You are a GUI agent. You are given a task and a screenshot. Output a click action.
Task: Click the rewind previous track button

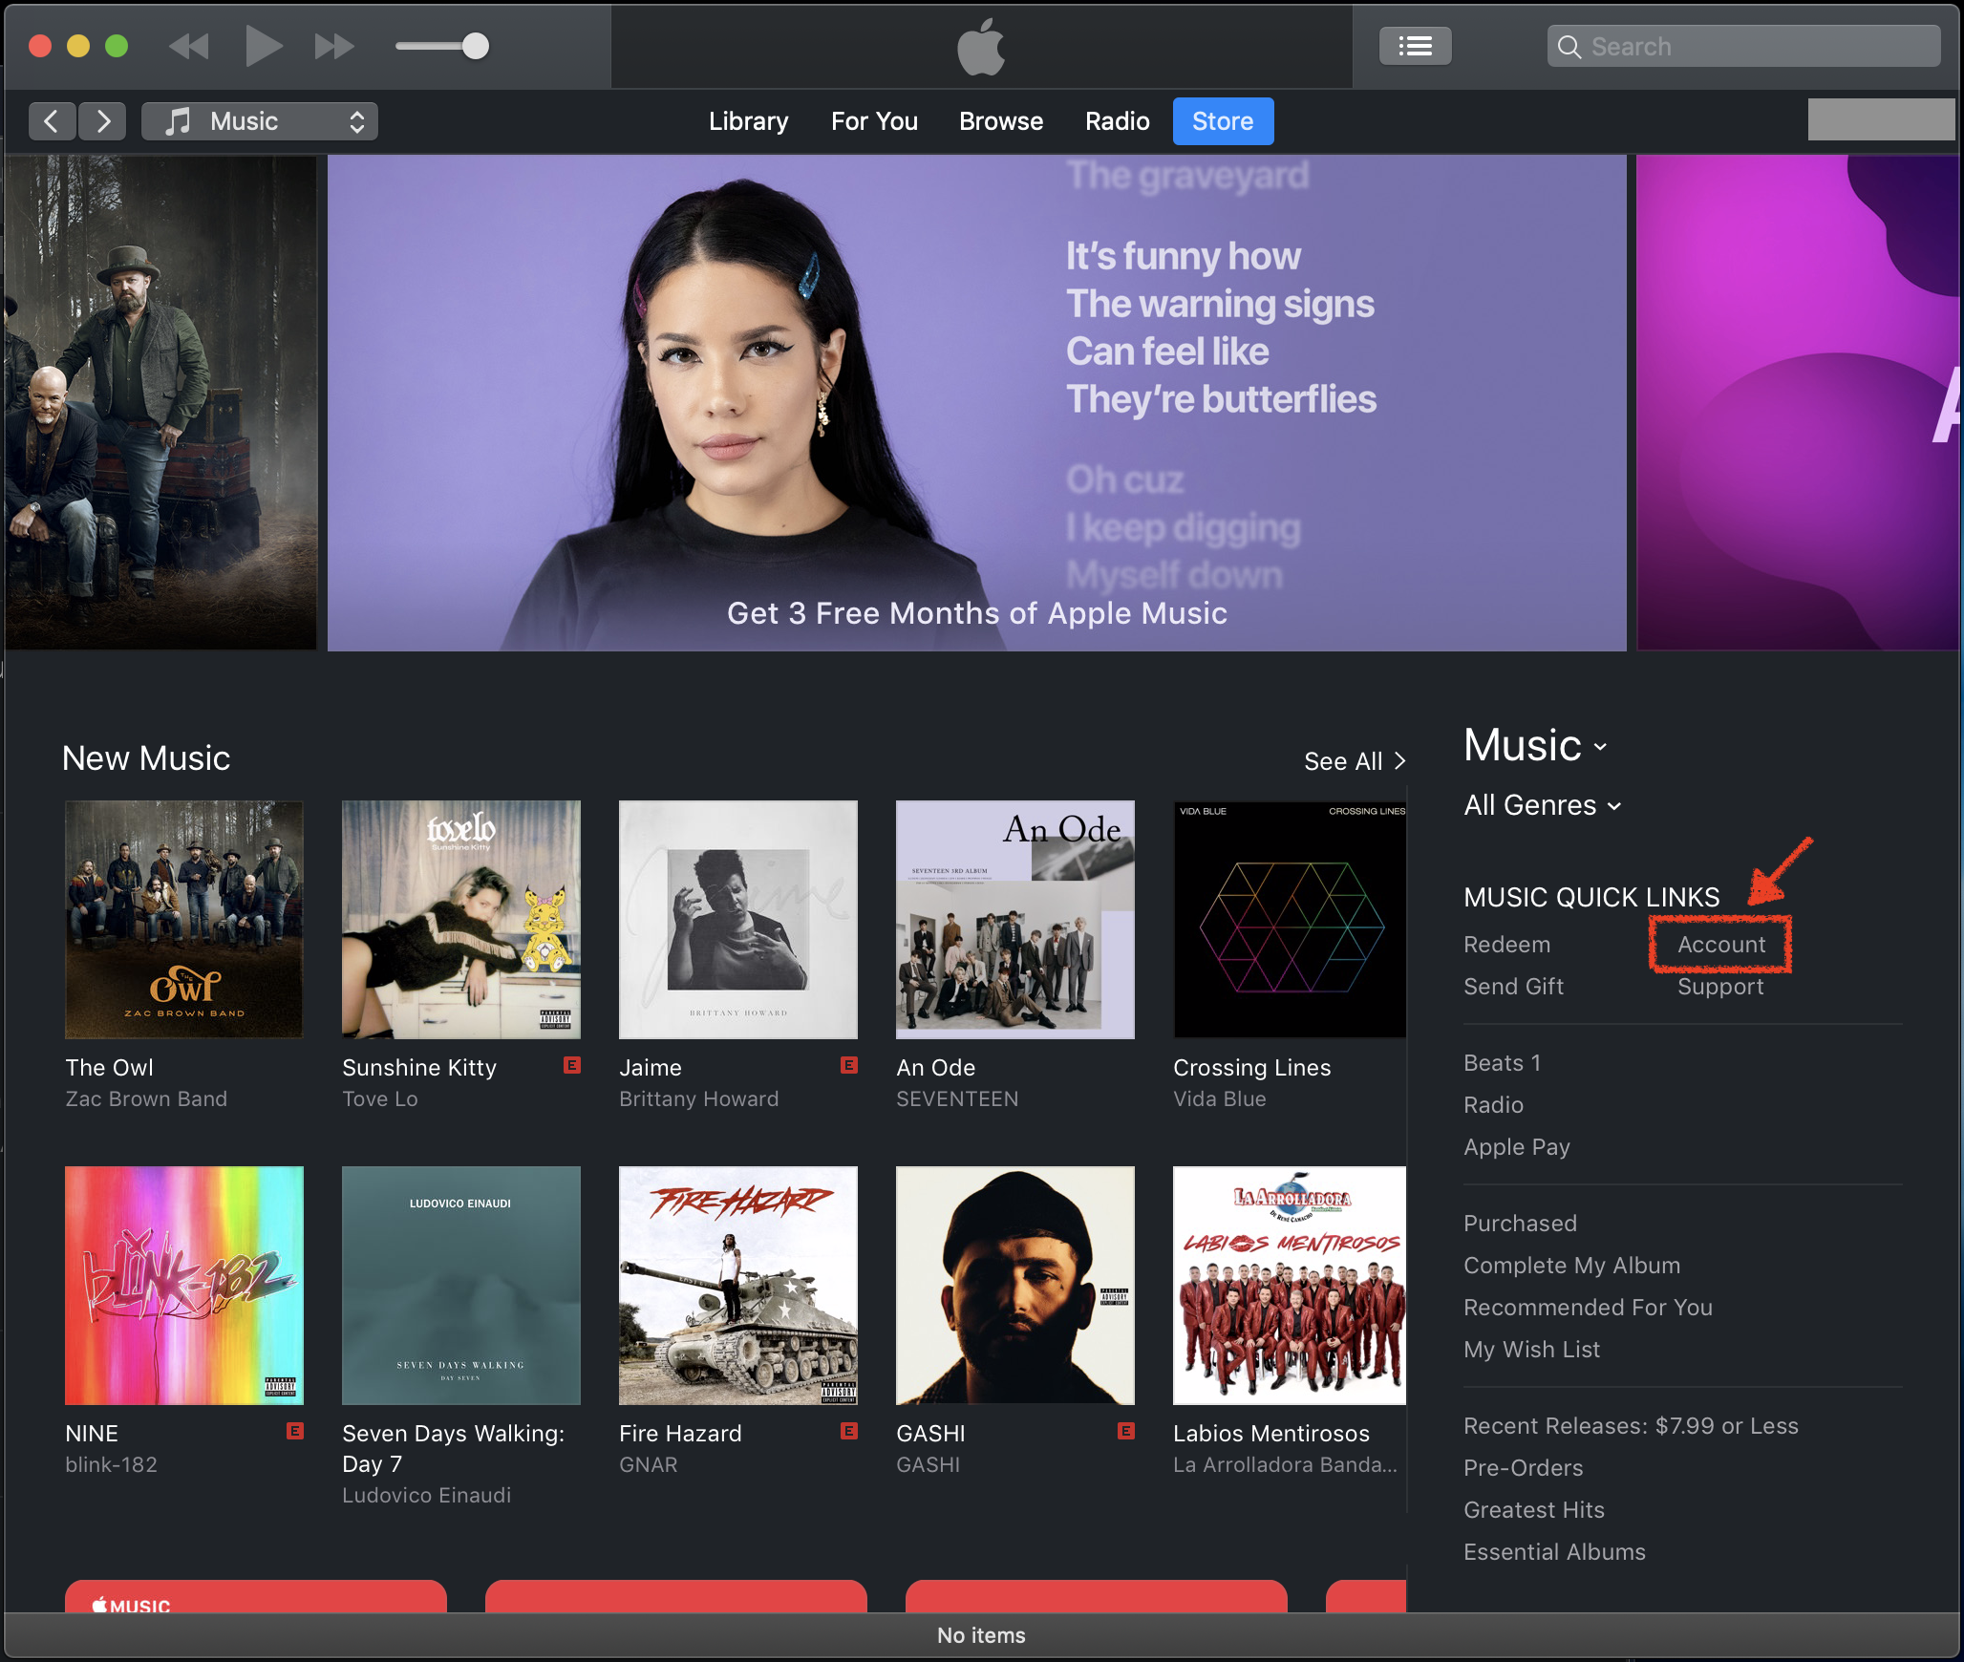(189, 46)
